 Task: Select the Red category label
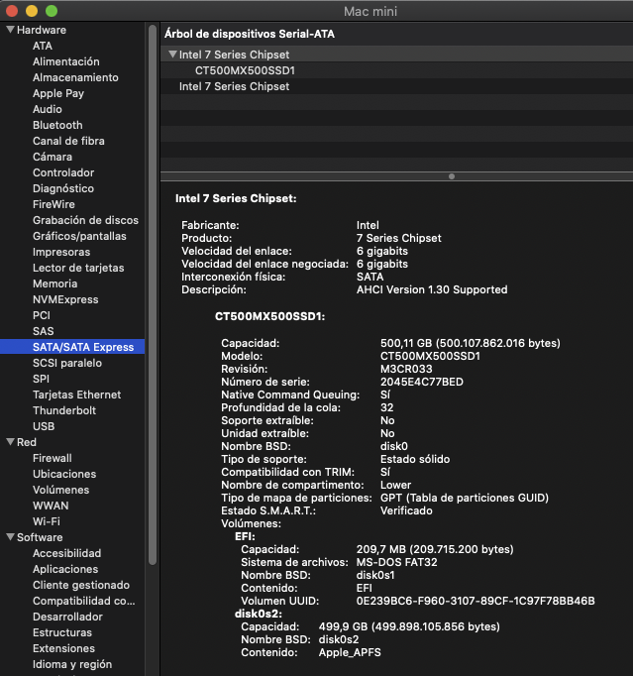click(x=27, y=442)
